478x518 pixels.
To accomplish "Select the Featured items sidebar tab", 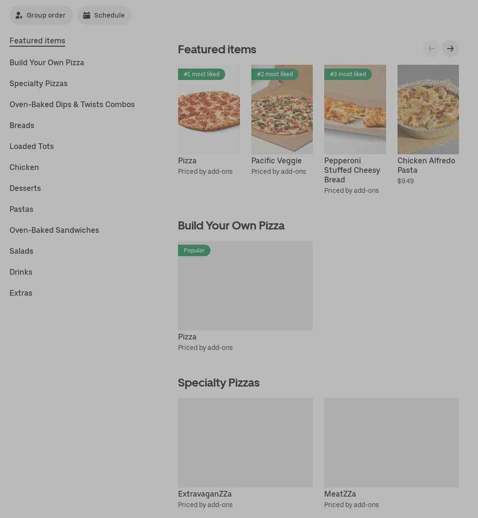I will pyautogui.click(x=37, y=40).
